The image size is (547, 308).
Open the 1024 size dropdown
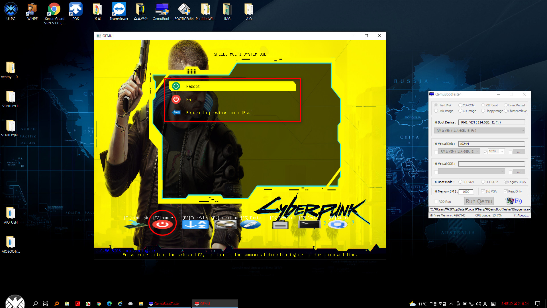click(496, 151)
